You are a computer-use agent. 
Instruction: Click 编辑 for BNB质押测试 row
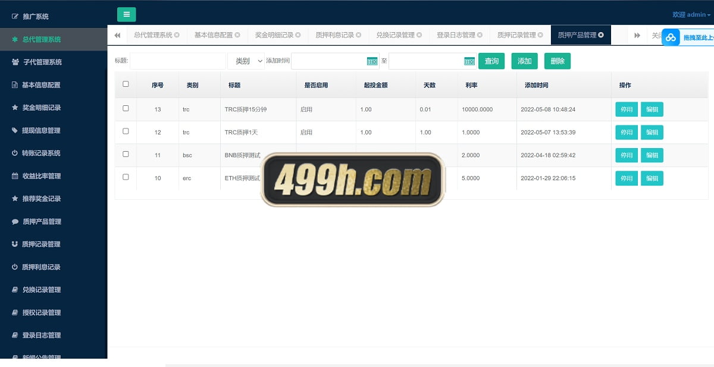coord(652,155)
